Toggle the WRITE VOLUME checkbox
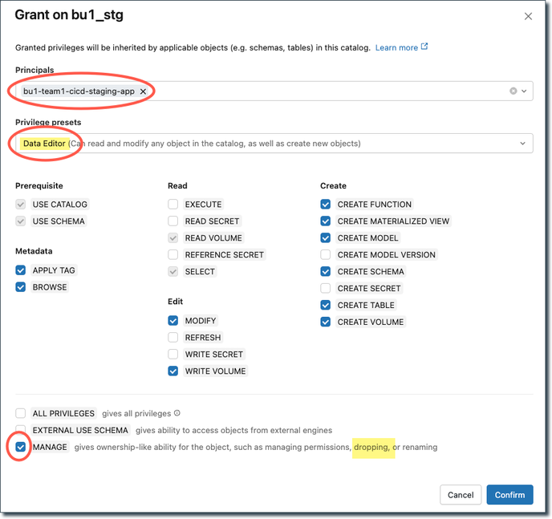Image resolution: width=552 pixels, height=519 pixels. (x=173, y=371)
